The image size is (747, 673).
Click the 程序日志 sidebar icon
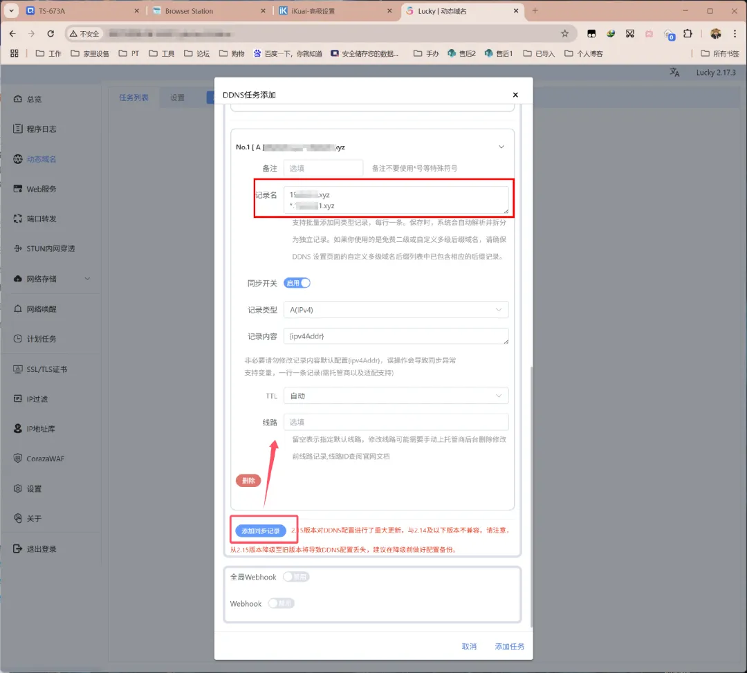pos(19,129)
